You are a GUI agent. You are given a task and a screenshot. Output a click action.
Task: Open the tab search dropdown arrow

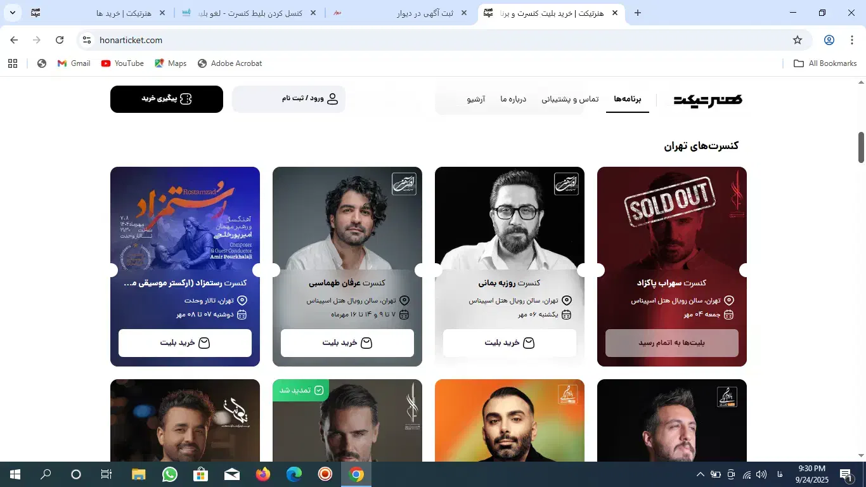[12, 13]
